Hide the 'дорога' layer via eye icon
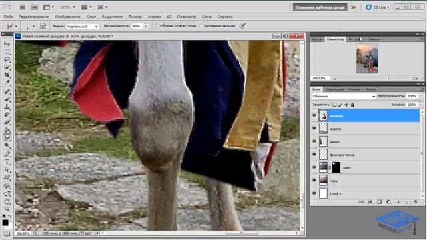Image resolution: width=427 pixels, height=240 pixels. tap(314, 129)
